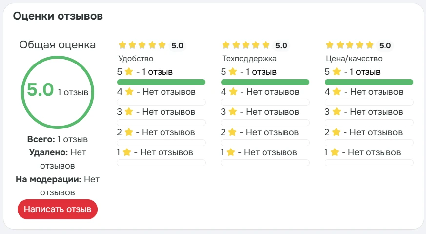Click the star icon in Техподдержка 3-star row

233,112
